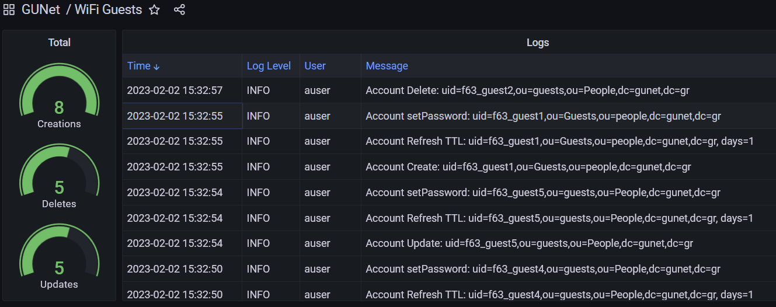Open the Total panel title menu
Image resolution: width=776 pixels, height=307 pixels.
coord(60,43)
